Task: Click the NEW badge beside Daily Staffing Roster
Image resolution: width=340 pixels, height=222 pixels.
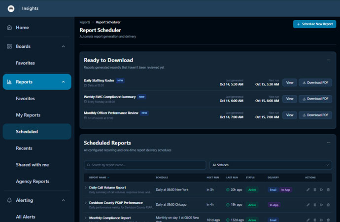Action: click(120, 80)
